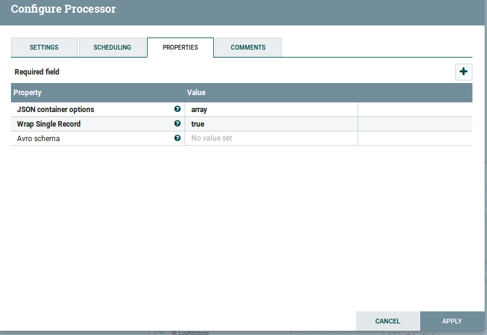Switch to the Settings tab

(44, 47)
